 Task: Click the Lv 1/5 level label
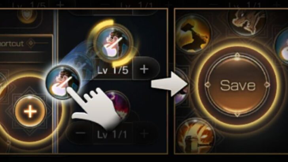tap(112, 70)
